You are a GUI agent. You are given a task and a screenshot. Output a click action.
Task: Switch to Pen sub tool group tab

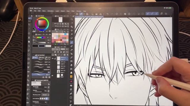pyautogui.click(x=35, y=58)
